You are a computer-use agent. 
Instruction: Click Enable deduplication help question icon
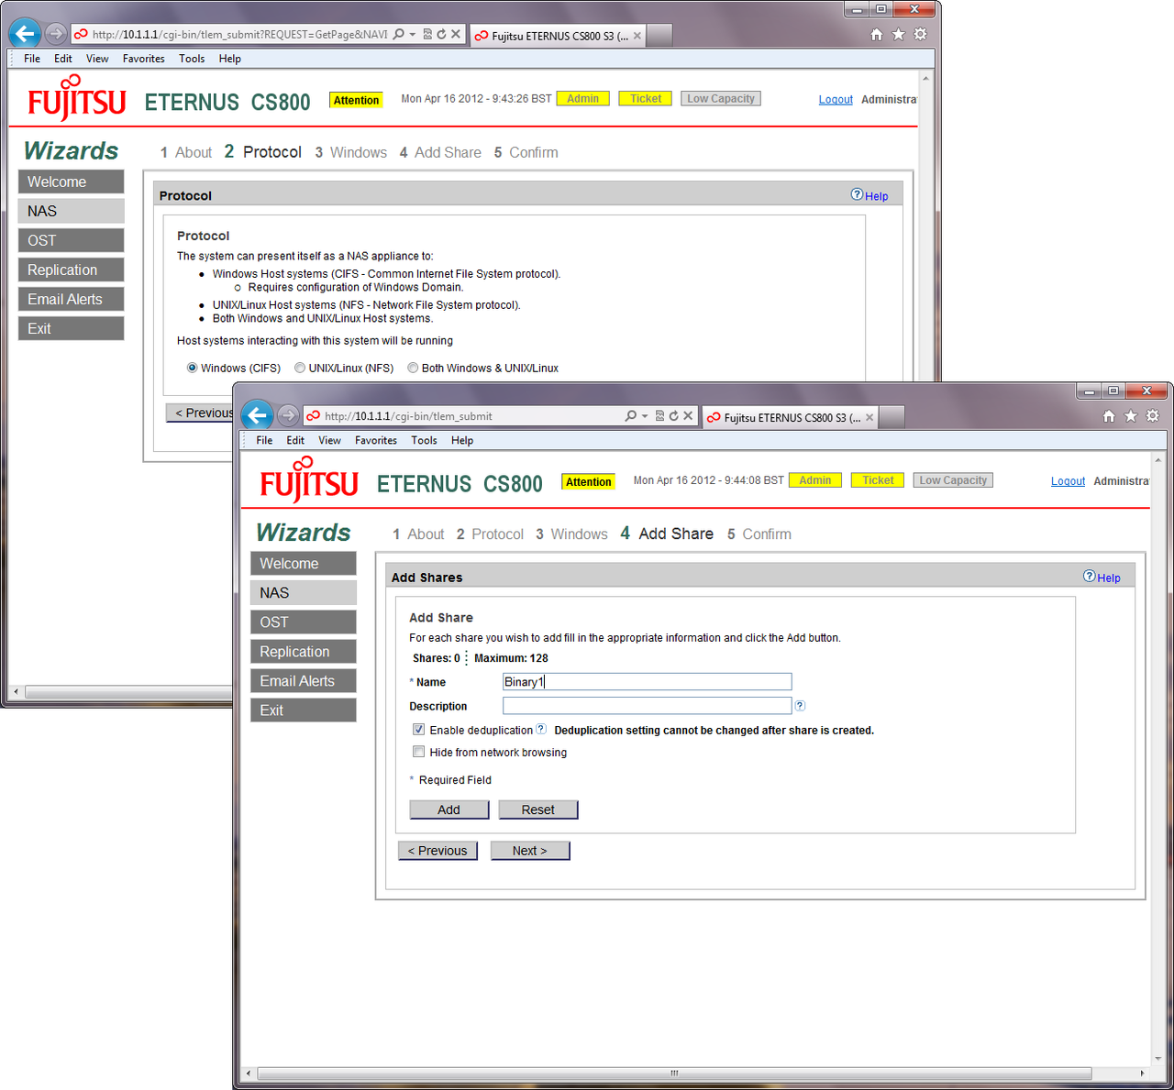click(541, 730)
